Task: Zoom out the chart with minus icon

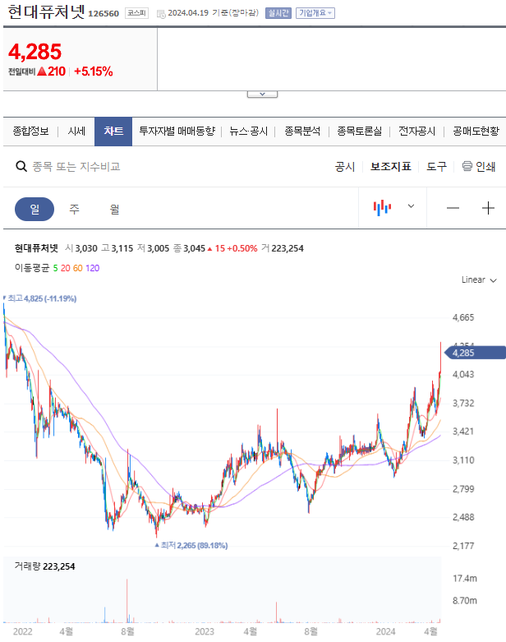Action: point(453,208)
